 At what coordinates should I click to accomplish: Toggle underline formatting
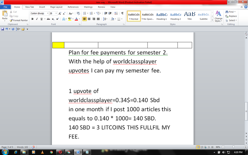tap(41, 19)
